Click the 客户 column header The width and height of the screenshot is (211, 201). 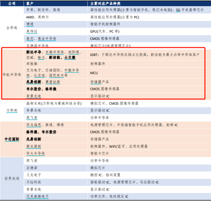(x=56, y=4)
